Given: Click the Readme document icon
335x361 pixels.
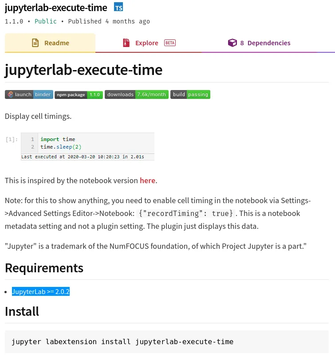Looking at the screenshot, I should (x=35, y=43).
